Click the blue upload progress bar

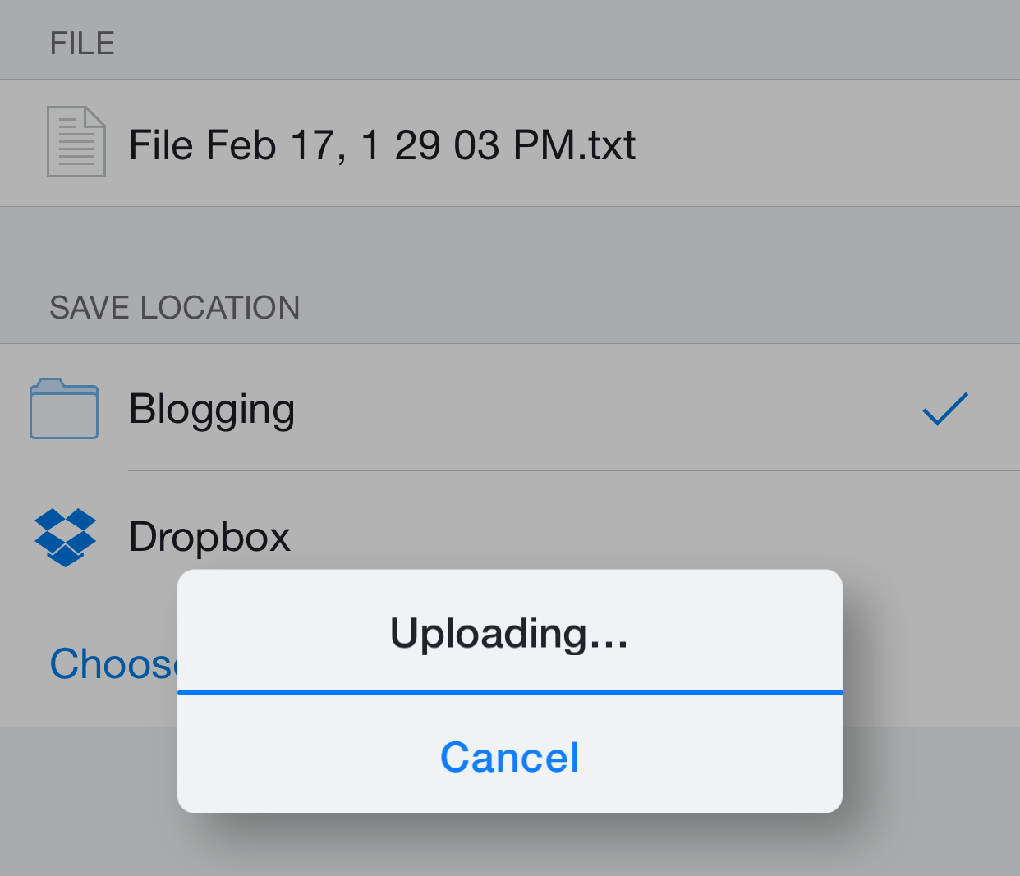point(509,693)
